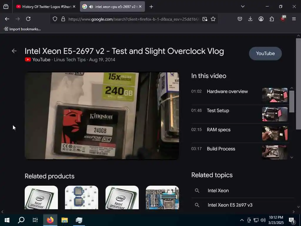Image resolution: width=301 pixels, height=226 pixels.
Task: Click the Google URL address field
Action: 134,19
